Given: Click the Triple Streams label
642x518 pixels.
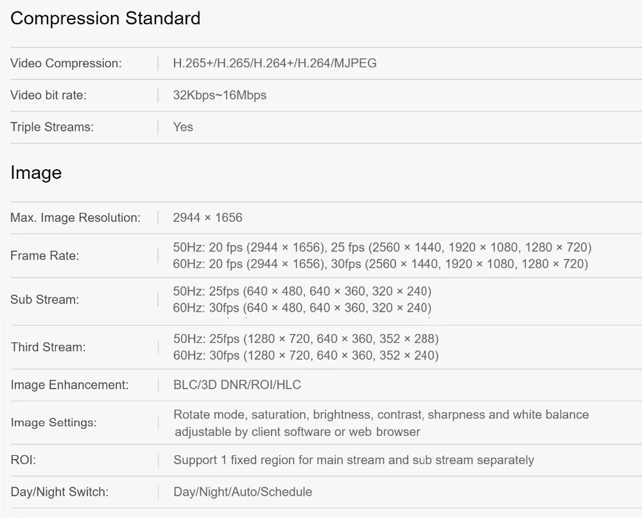Looking at the screenshot, I should click(x=52, y=127).
